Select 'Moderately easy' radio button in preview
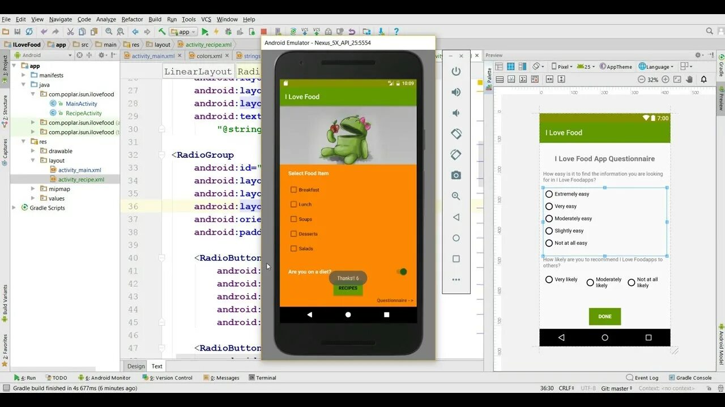The height and width of the screenshot is (407, 725). tap(549, 219)
